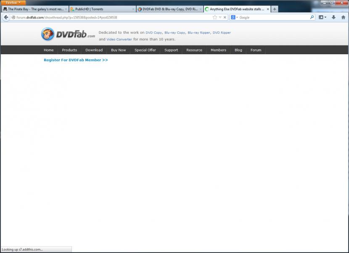Open the Forum navigation item
349x253 pixels.
(x=256, y=50)
